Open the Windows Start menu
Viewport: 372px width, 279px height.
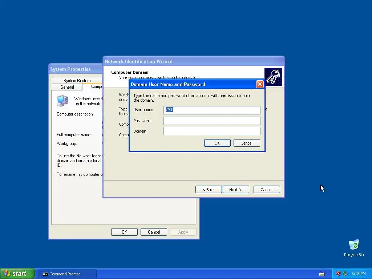[x=17, y=274]
